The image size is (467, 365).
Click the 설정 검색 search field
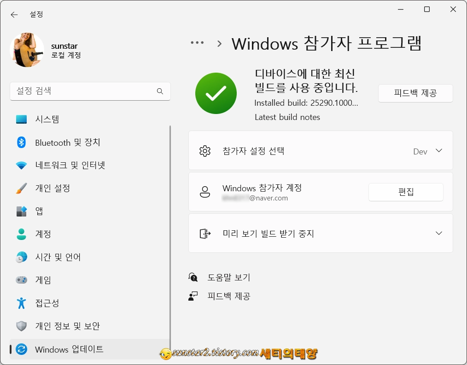coord(90,91)
